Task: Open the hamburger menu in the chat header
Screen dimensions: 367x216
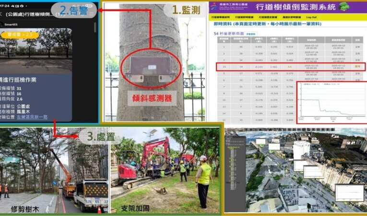Action: (x=91, y=14)
